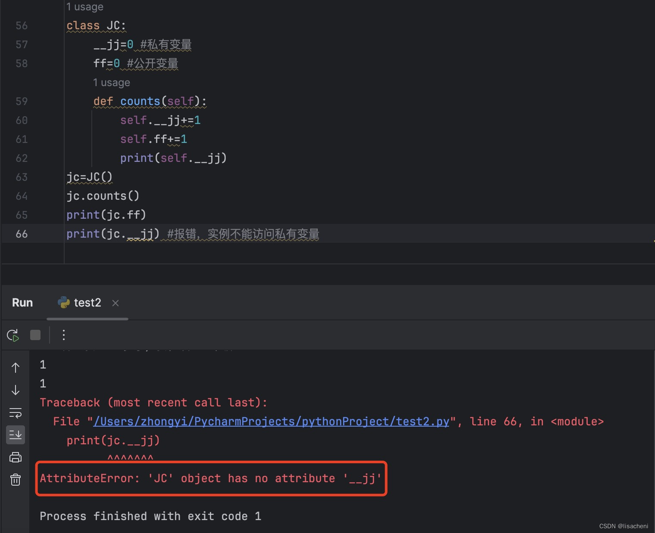
Task: Toggle scroll to end of output
Action: [x=16, y=435]
